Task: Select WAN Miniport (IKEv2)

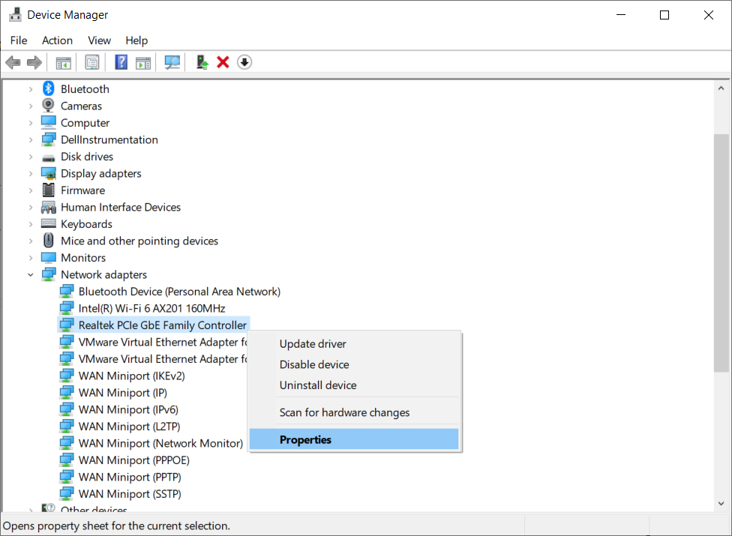Action: tap(132, 376)
